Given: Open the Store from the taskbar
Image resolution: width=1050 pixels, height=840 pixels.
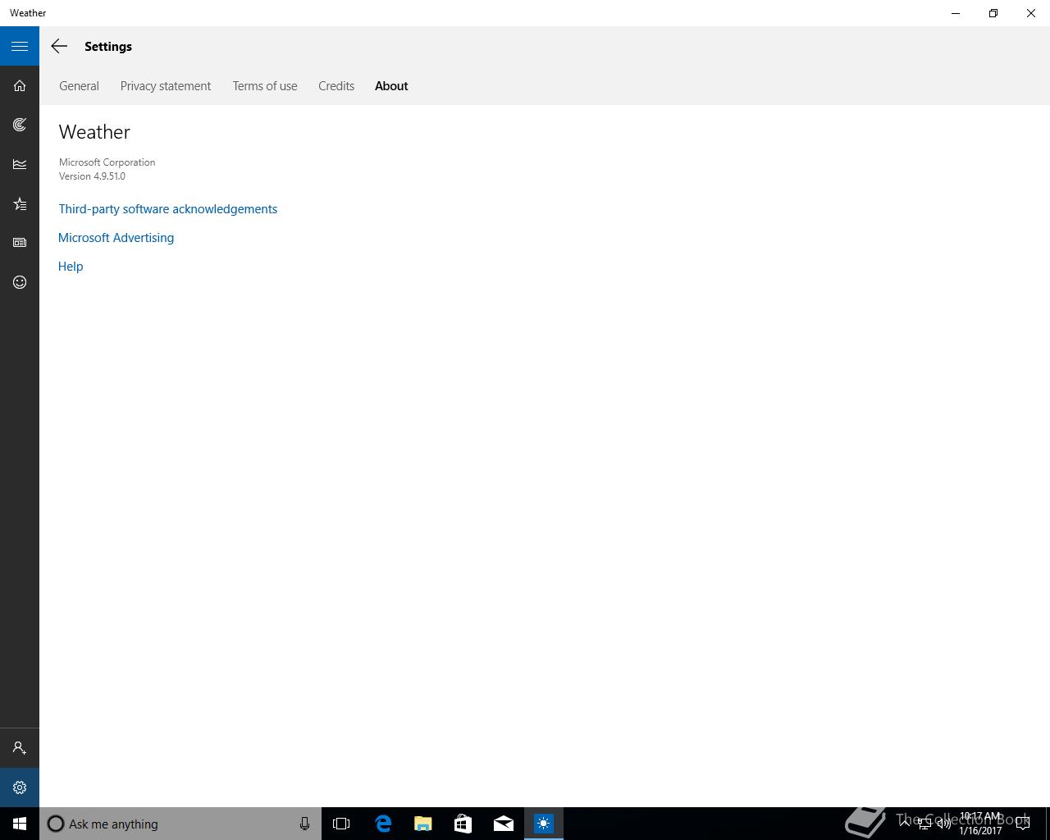Looking at the screenshot, I should (463, 824).
